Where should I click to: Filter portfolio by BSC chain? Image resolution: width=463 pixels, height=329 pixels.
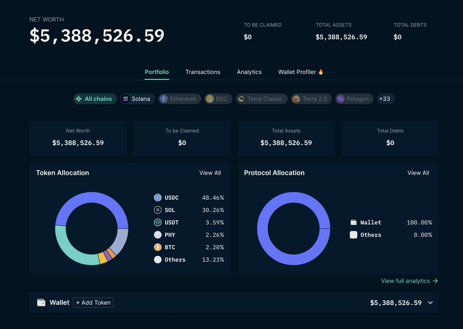coord(218,99)
